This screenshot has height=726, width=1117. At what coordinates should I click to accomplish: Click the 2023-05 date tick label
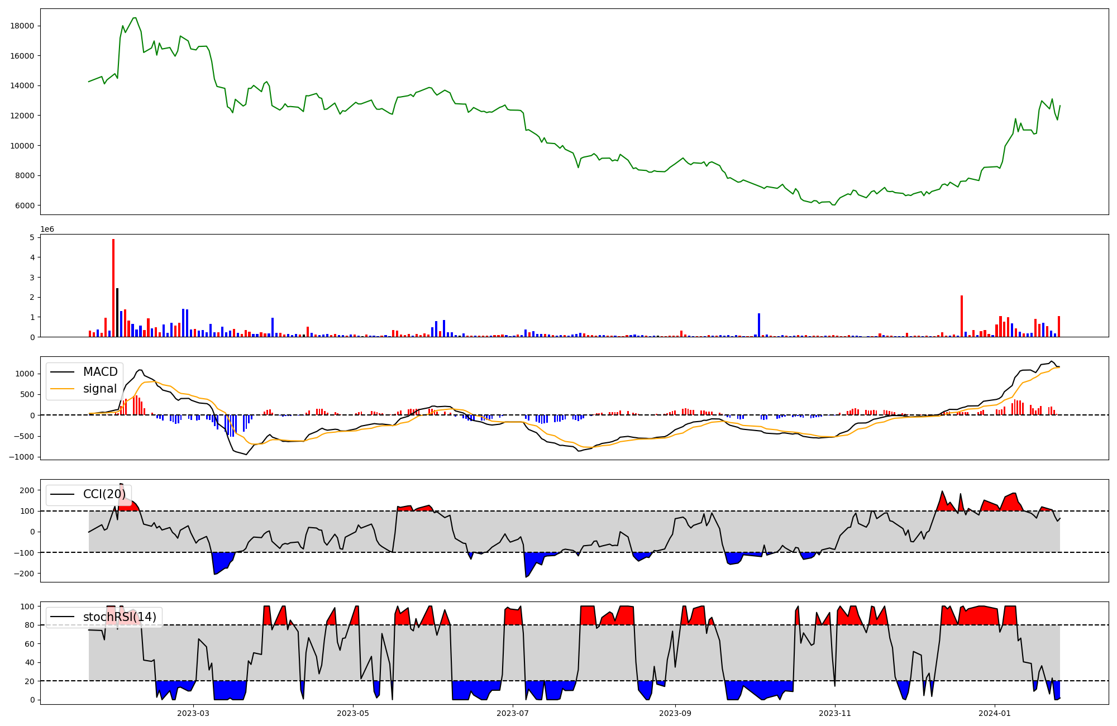click(353, 713)
